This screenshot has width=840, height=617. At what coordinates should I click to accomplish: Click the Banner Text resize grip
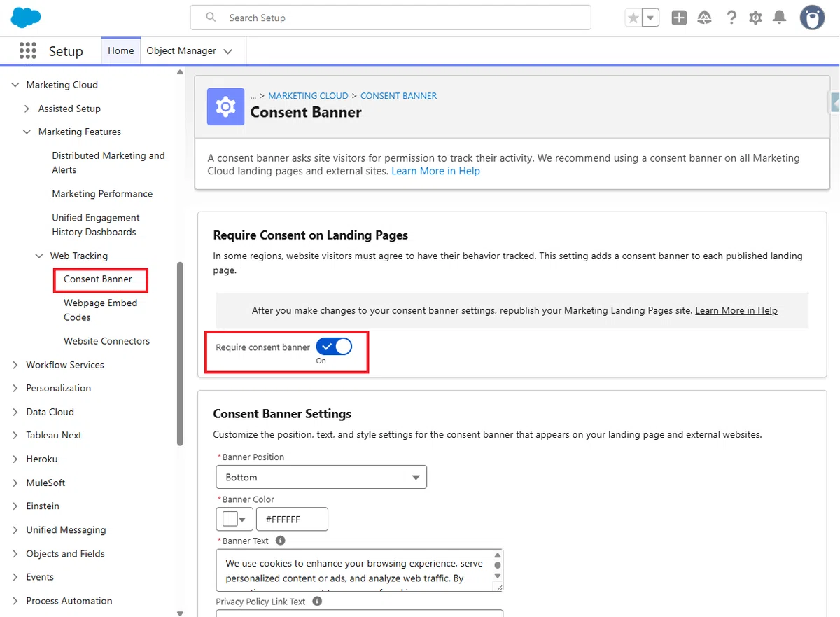(x=498, y=586)
